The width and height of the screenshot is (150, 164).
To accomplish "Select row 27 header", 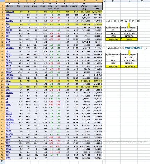I will (2, 81).
